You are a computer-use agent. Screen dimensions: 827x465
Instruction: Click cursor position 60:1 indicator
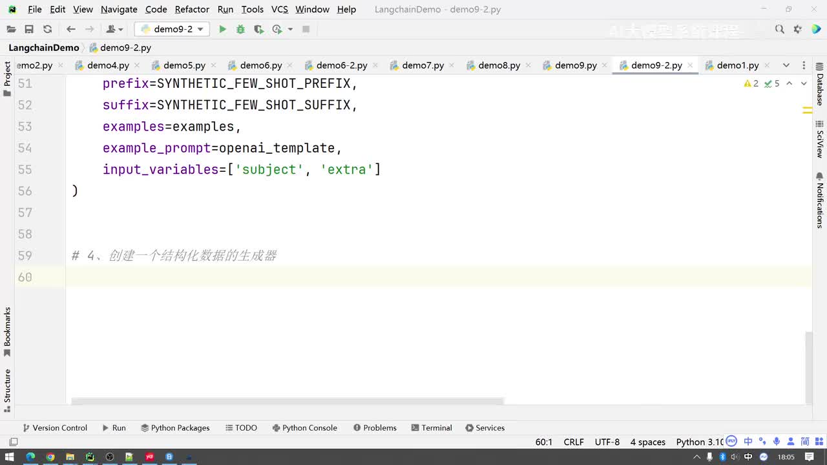544,442
